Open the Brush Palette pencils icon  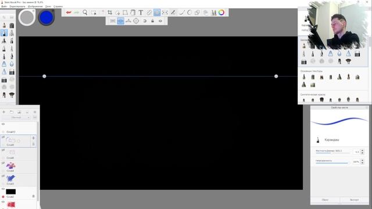click(x=213, y=12)
